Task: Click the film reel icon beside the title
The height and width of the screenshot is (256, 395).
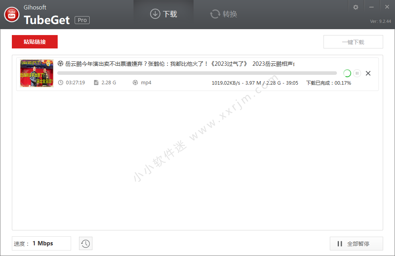Action: (x=60, y=63)
